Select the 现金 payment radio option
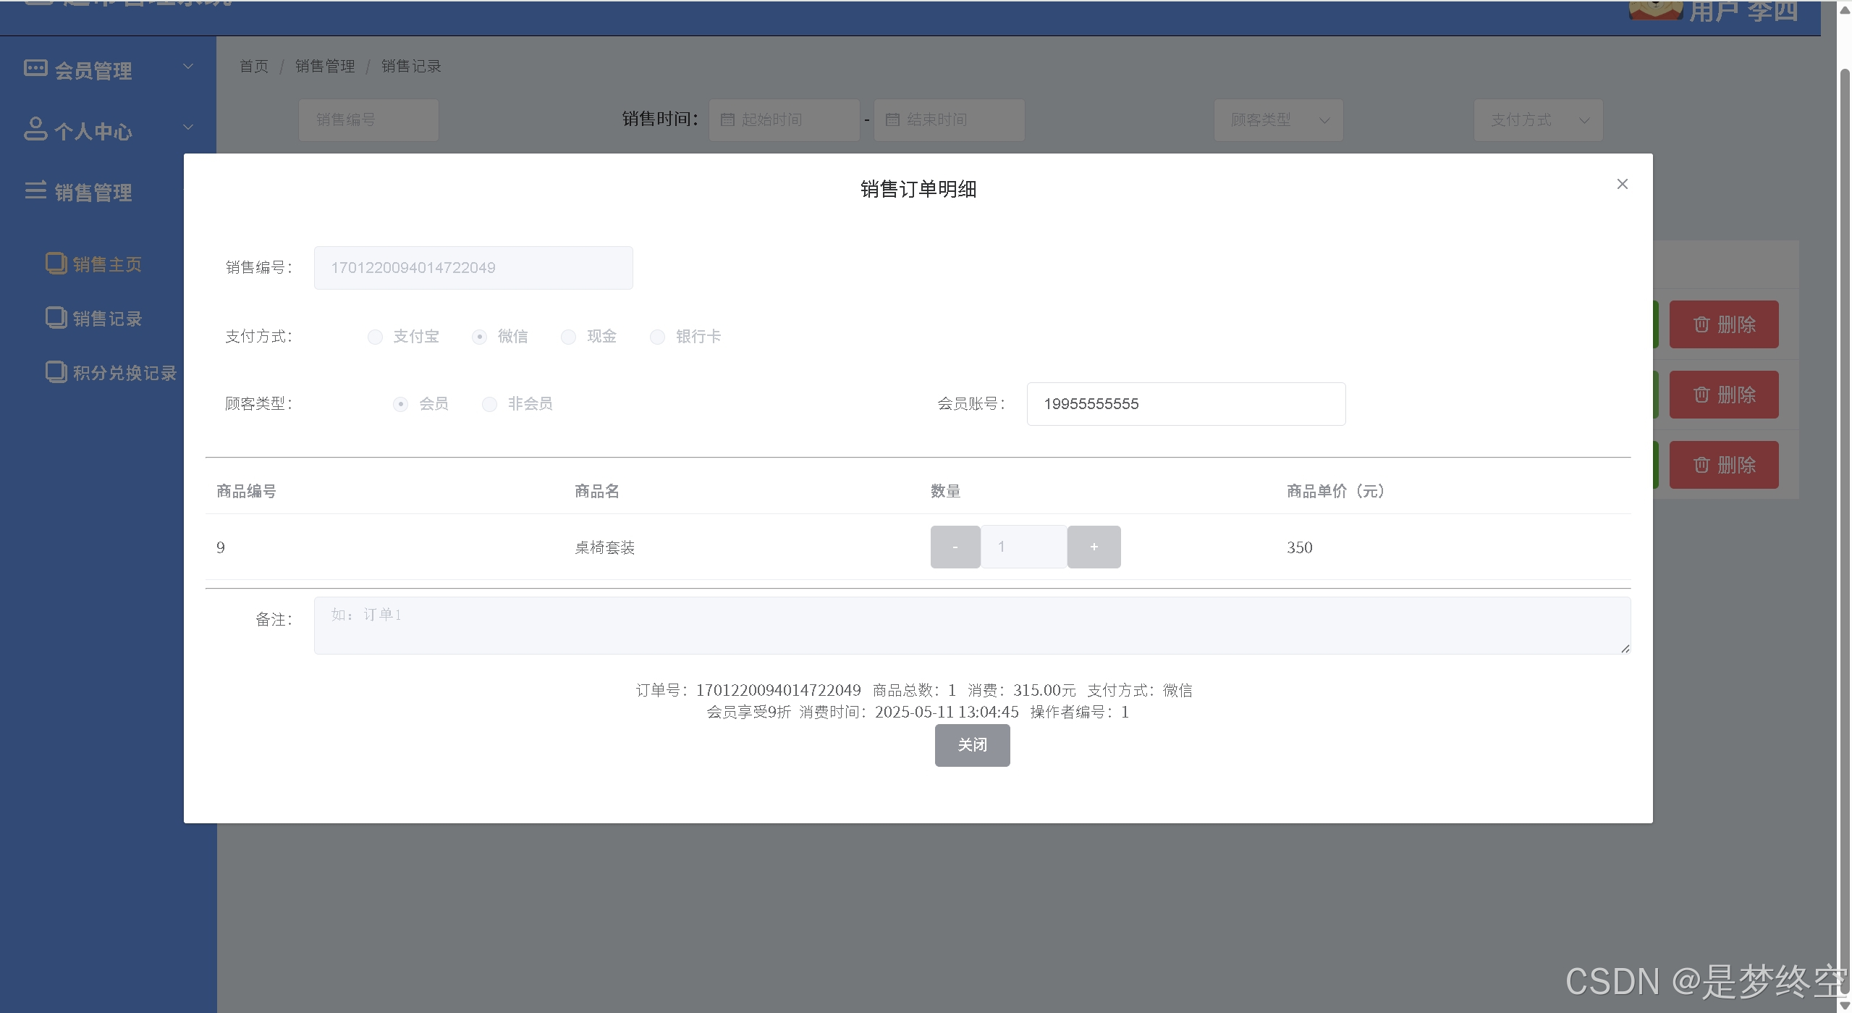 tap(569, 337)
